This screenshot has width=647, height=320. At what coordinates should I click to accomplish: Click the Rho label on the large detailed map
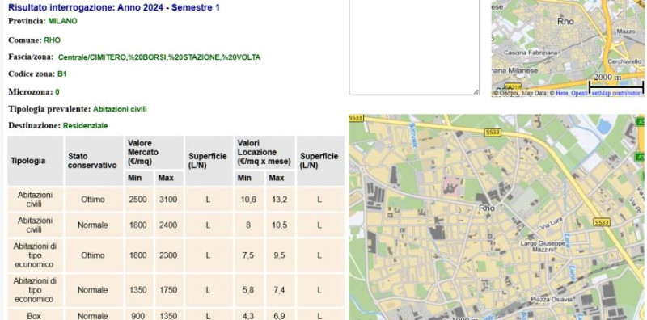click(x=487, y=208)
